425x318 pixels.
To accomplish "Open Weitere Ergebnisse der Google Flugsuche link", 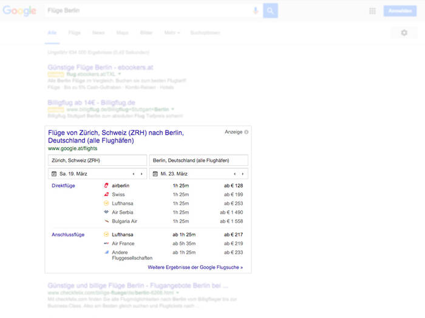I will (195, 267).
